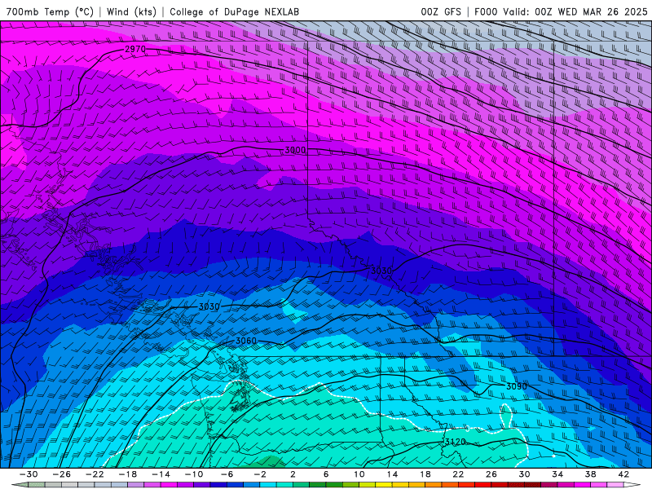Click the −18 colorbar tick label

[128, 474]
